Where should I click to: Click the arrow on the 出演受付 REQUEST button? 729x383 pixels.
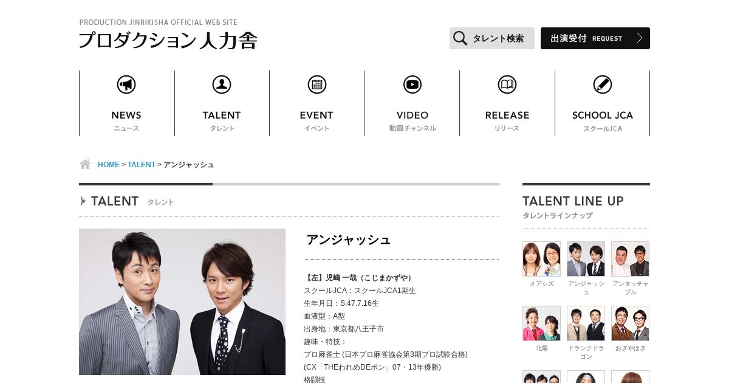pos(639,38)
